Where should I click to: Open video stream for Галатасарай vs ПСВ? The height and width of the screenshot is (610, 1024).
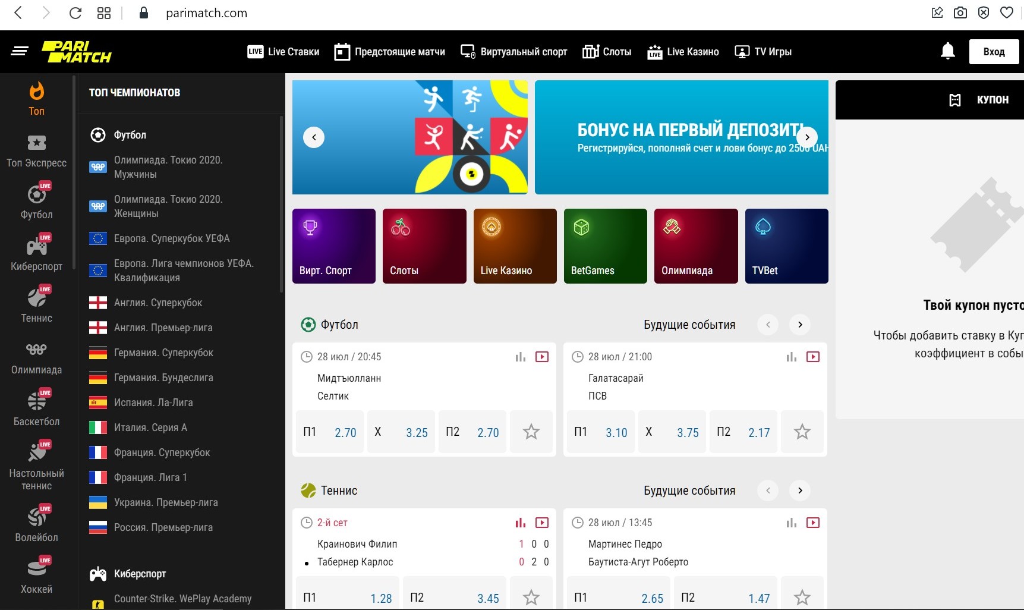click(x=813, y=357)
